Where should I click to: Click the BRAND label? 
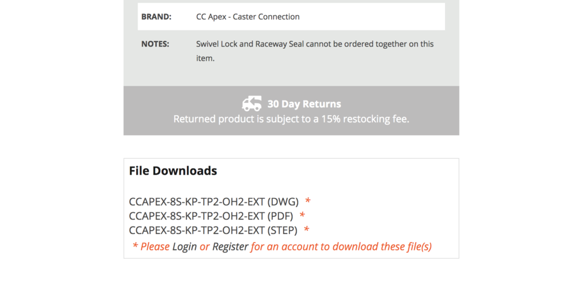(156, 17)
